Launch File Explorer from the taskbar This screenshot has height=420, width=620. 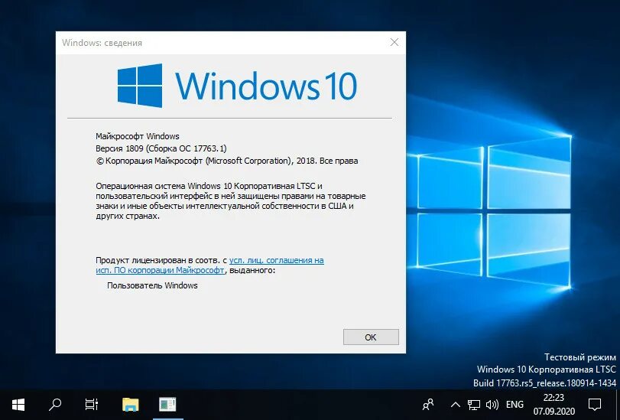coord(130,405)
